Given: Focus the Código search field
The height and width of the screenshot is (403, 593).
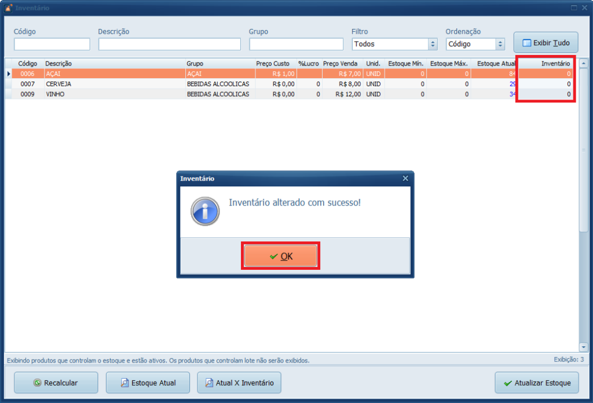Looking at the screenshot, I should point(52,44).
